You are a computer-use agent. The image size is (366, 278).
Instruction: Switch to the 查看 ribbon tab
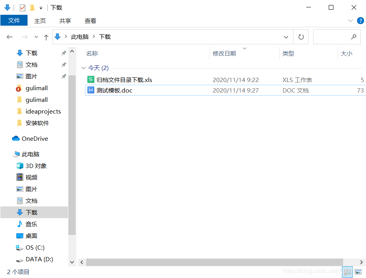point(90,21)
